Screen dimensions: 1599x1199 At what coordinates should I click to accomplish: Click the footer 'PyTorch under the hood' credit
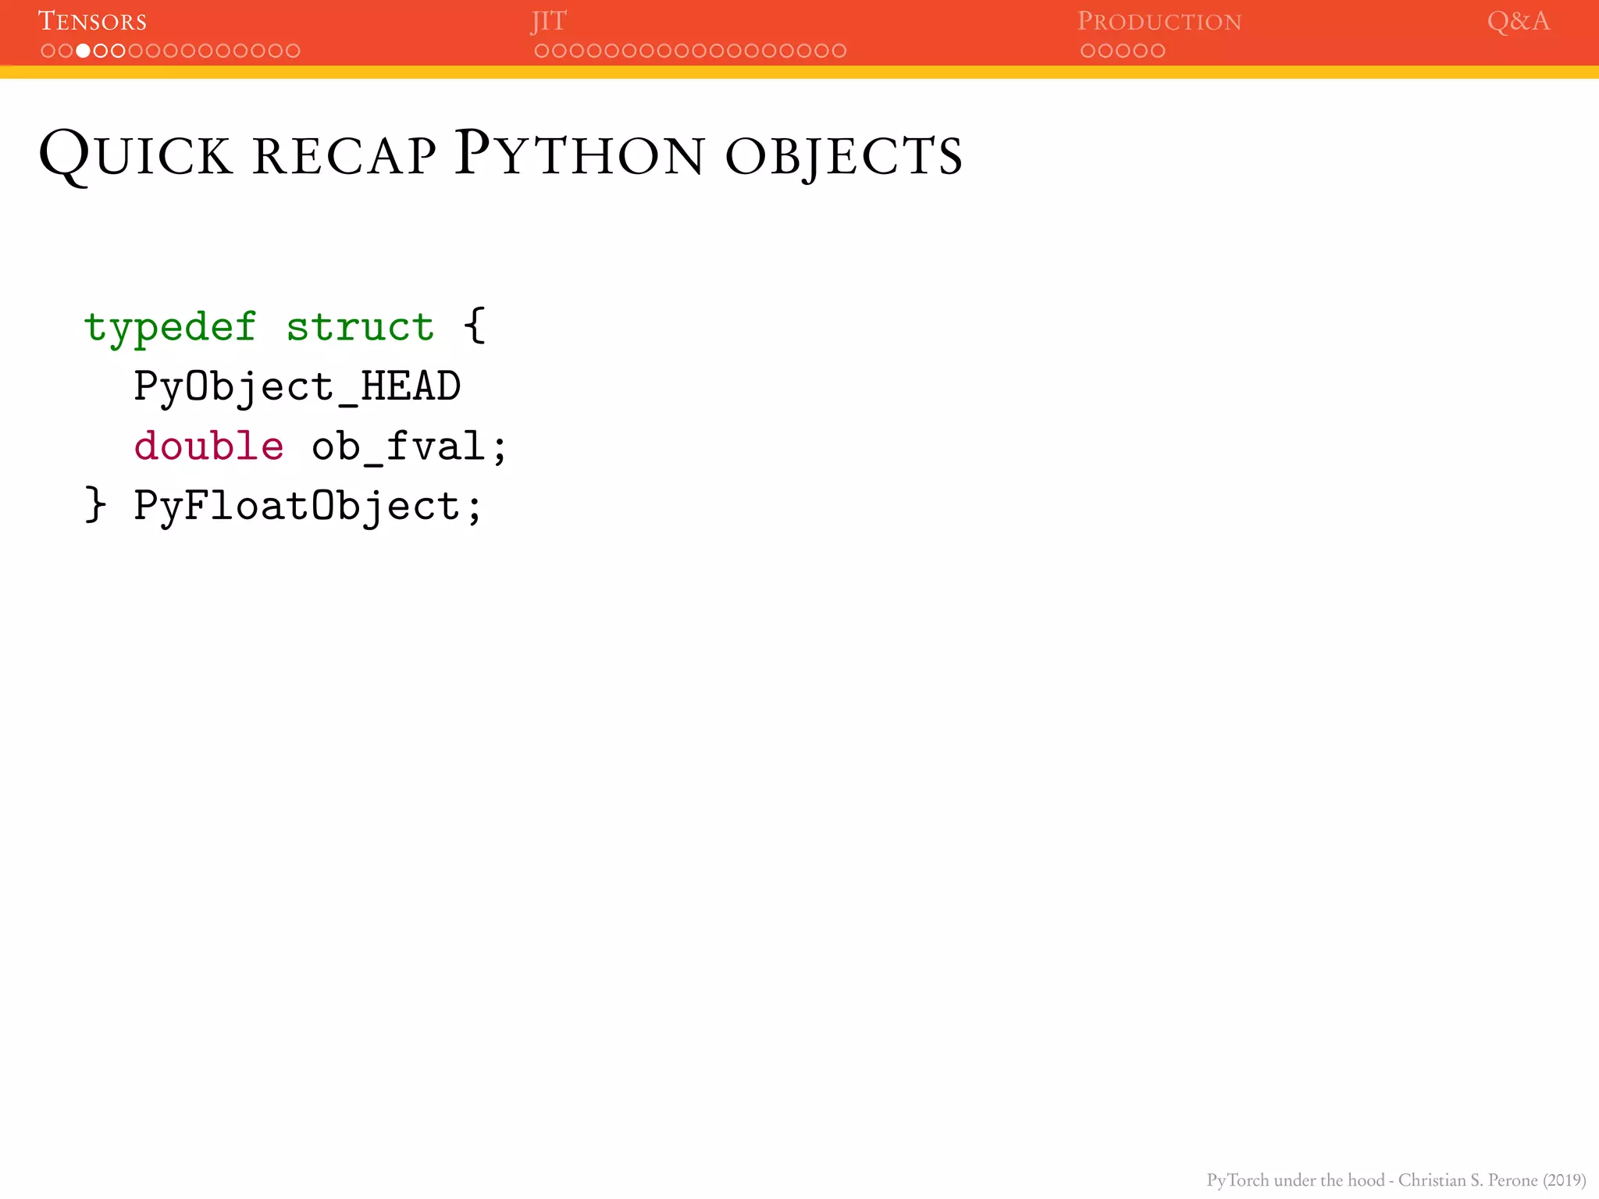pos(1396,1179)
